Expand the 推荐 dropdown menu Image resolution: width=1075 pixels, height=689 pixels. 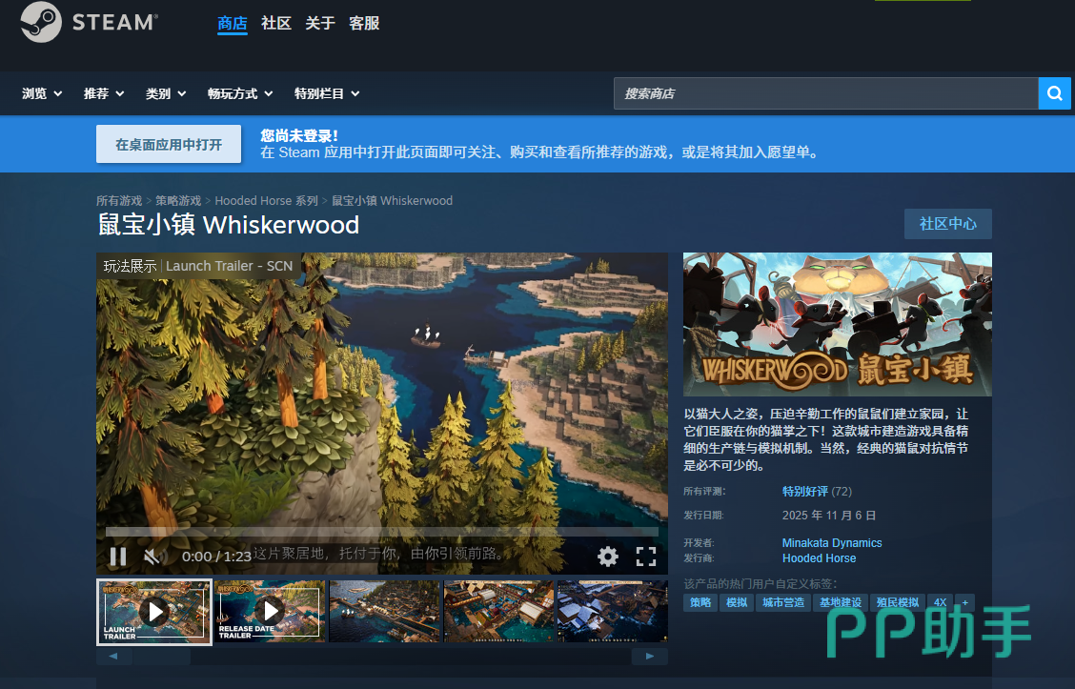[x=104, y=93]
